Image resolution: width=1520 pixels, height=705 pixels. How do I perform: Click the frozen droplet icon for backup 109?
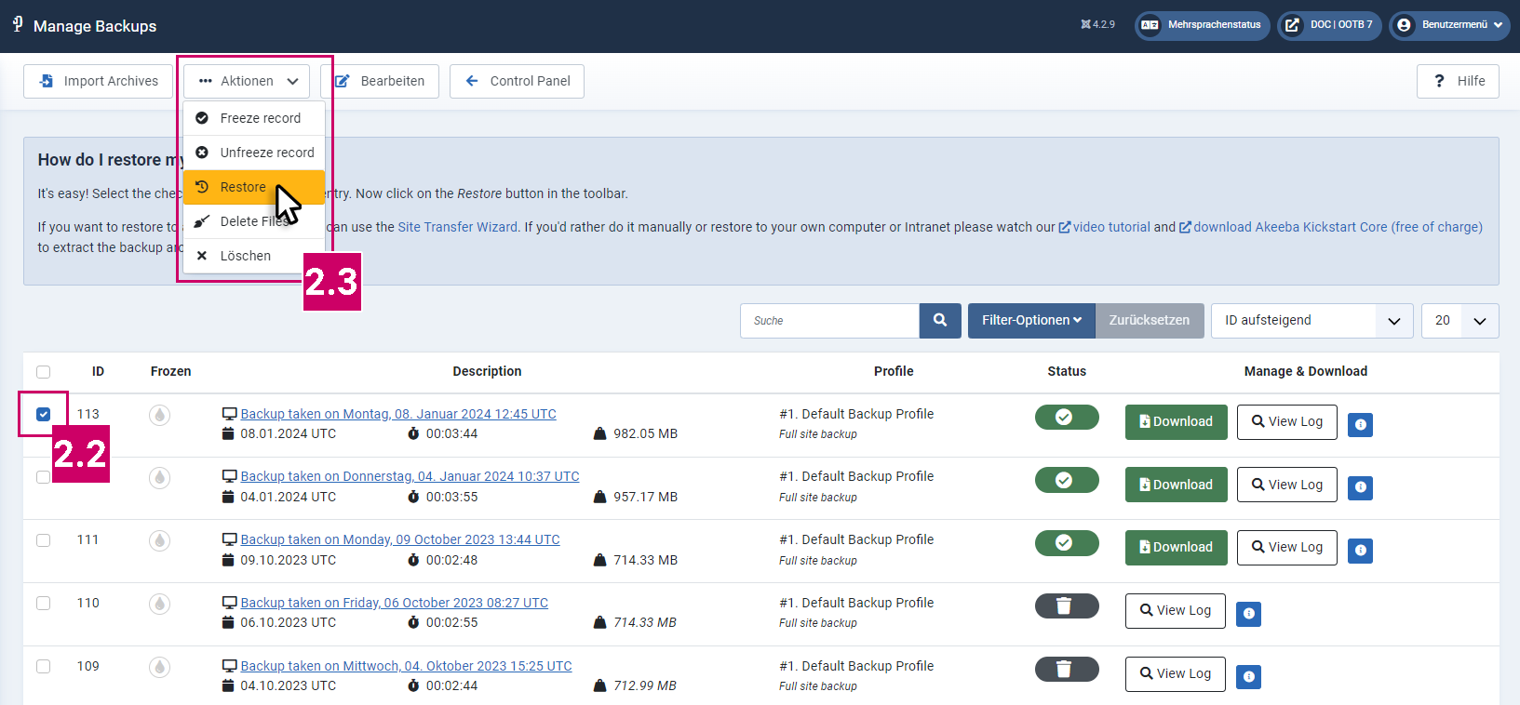160,667
